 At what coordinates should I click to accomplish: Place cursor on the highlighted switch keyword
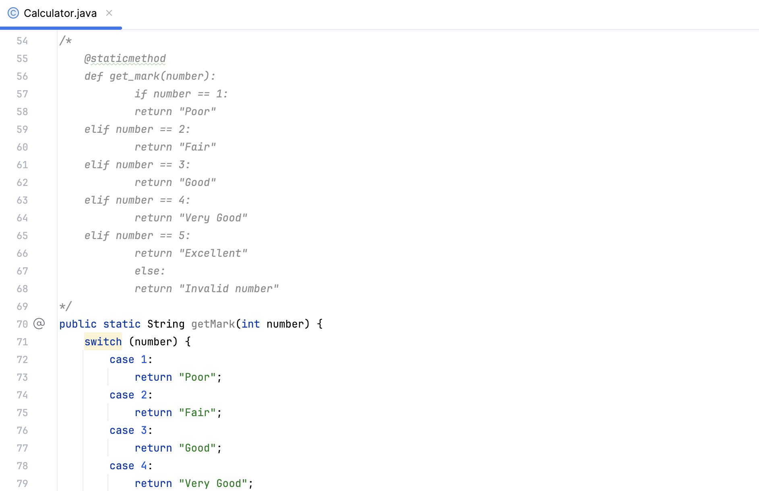(x=103, y=342)
